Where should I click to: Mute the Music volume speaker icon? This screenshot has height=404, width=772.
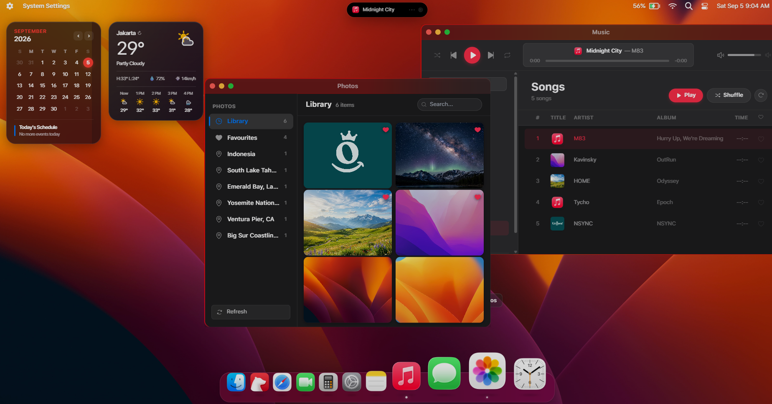coord(721,55)
